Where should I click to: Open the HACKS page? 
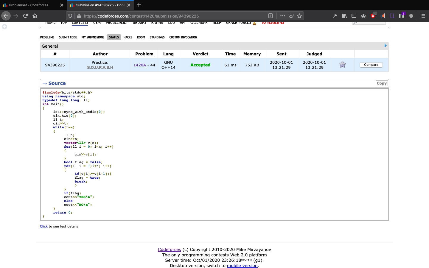128,37
